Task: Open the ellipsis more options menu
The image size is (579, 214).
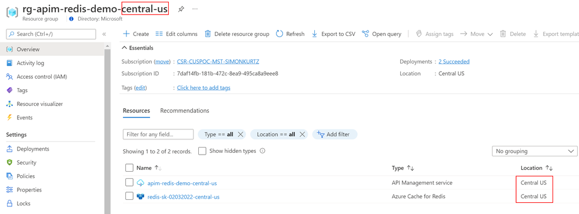Action: coord(195,9)
